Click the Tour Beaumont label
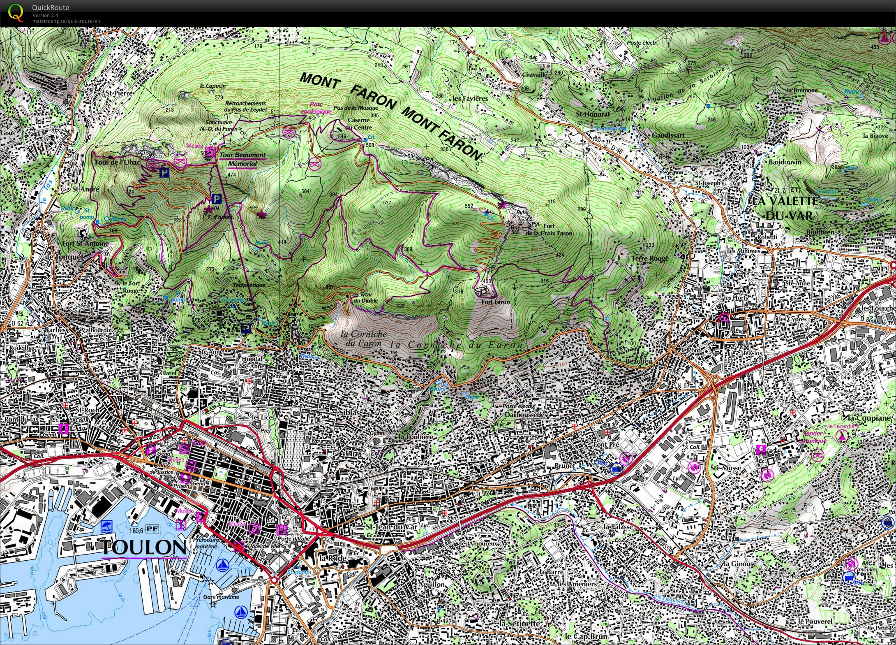 pyautogui.click(x=242, y=155)
